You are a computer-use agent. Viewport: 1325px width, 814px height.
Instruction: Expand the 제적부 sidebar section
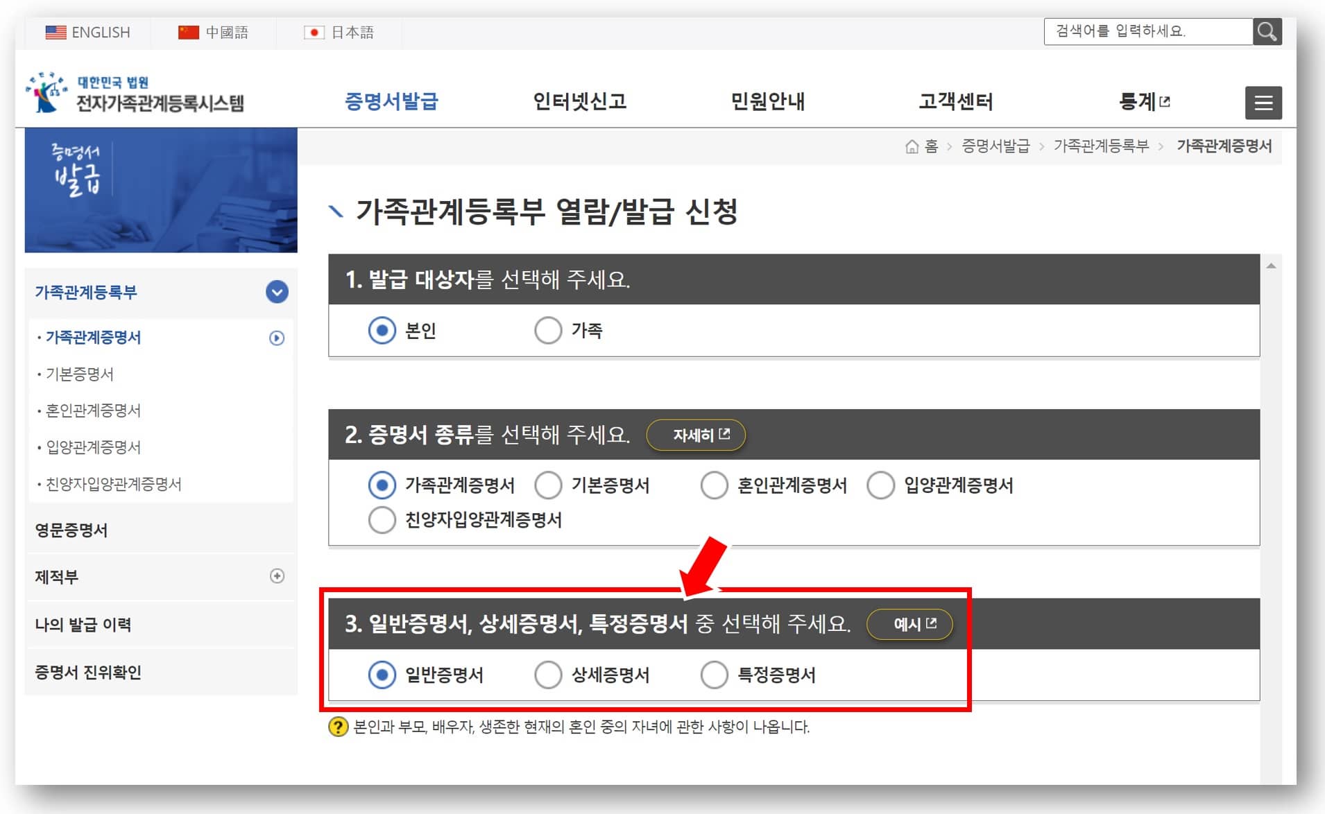click(x=276, y=576)
